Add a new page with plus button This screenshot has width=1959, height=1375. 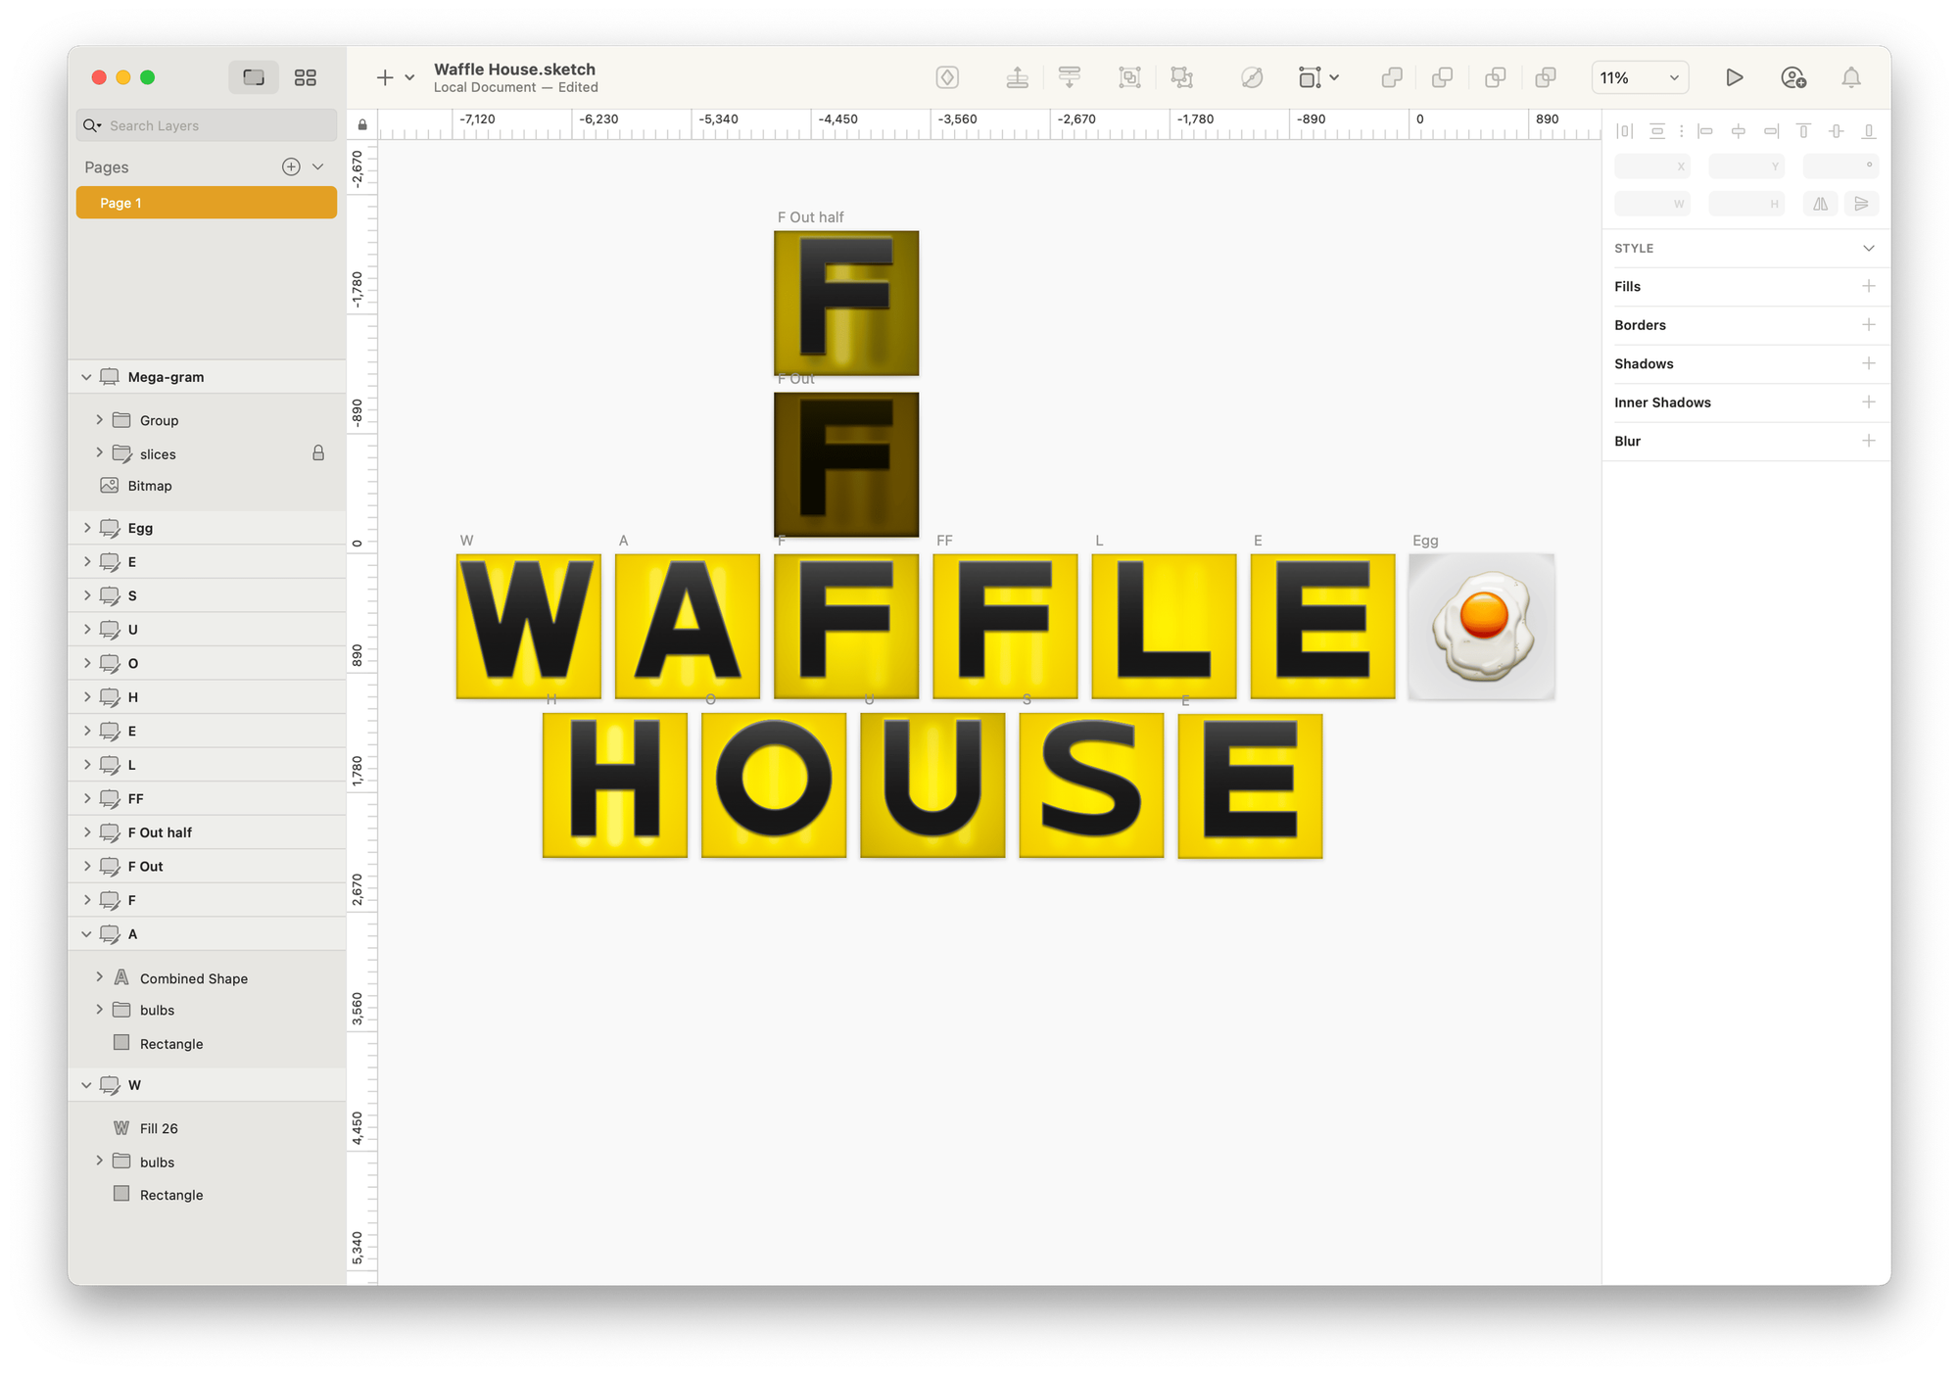click(x=291, y=166)
